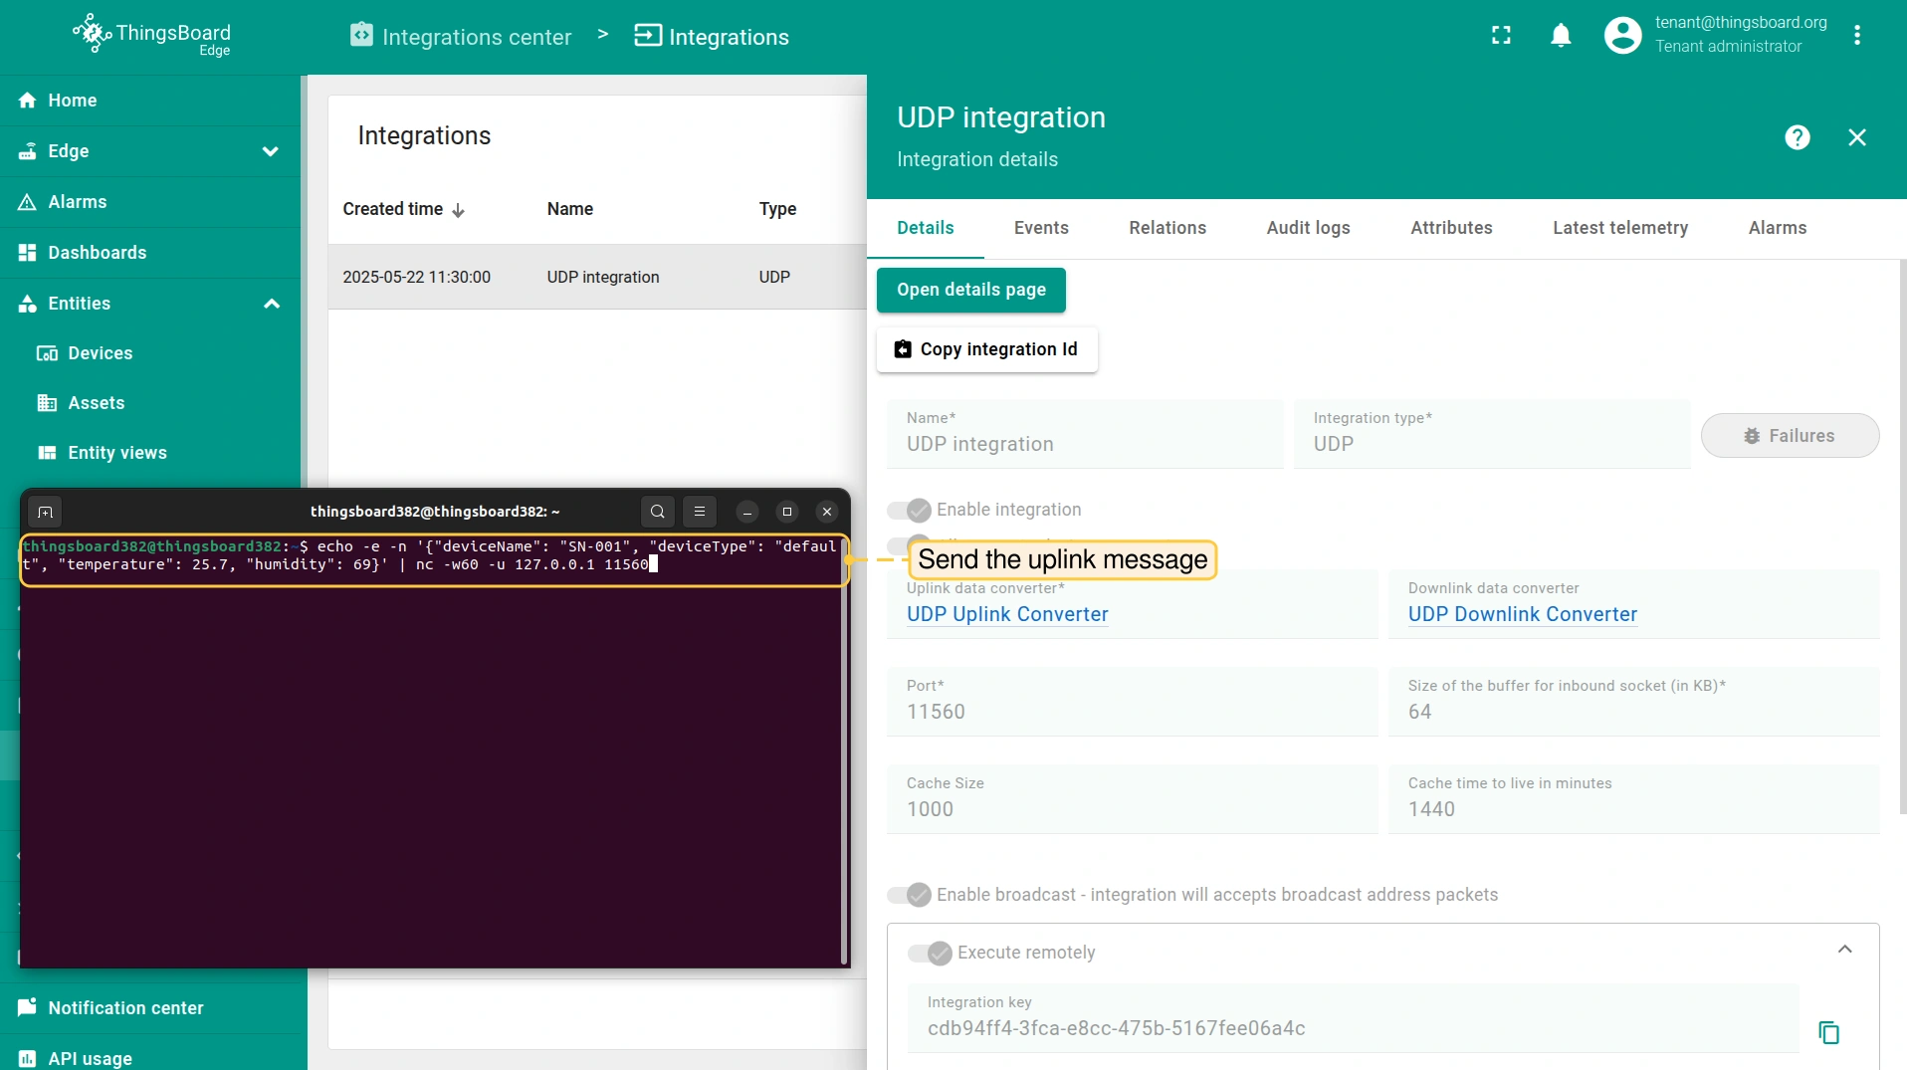Image resolution: width=1907 pixels, height=1070 pixels.
Task: Open the UDP Uplink Converter link
Action: coord(1007,614)
